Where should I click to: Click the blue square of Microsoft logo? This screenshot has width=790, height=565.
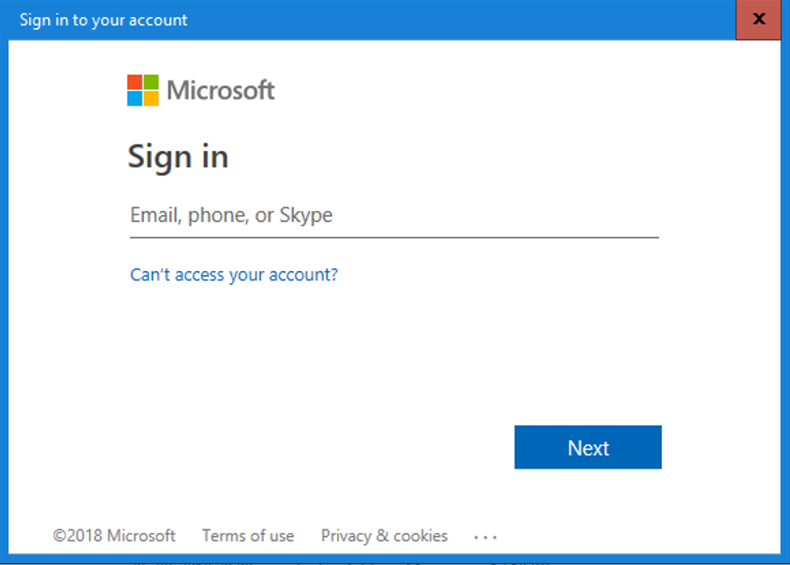pyautogui.click(x=135, y=98)
